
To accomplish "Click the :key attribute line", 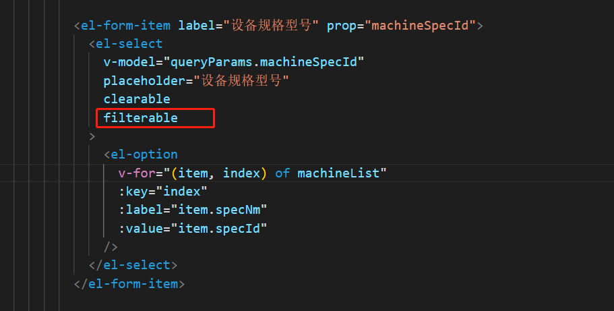I will (163, 192).
